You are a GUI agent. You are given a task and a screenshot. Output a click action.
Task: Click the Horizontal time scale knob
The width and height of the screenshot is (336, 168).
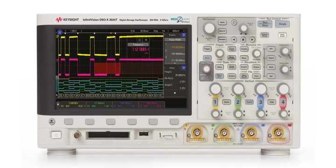click(x=210, y=28)
